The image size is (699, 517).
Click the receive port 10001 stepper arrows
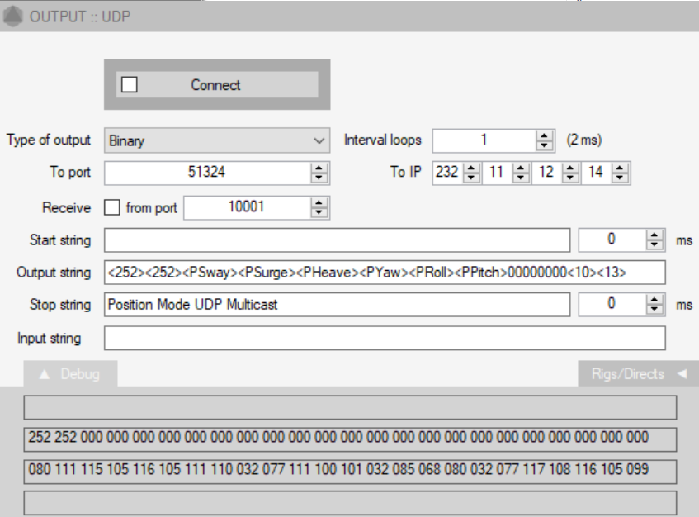tap(319, 207)
